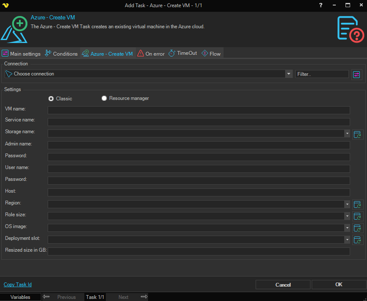This screenshot has width=367, height=301.
Task: Open the On error tab
Action: pos(151,54)
